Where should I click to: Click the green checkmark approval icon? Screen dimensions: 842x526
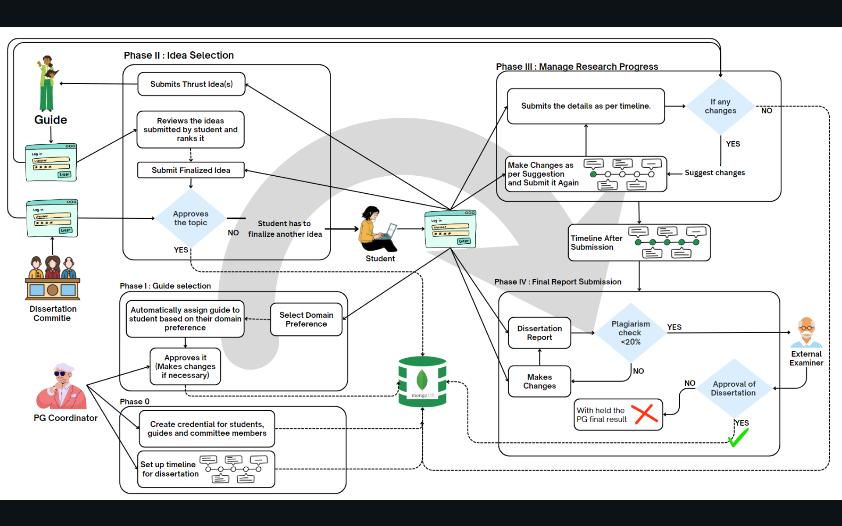pos(739,437)
